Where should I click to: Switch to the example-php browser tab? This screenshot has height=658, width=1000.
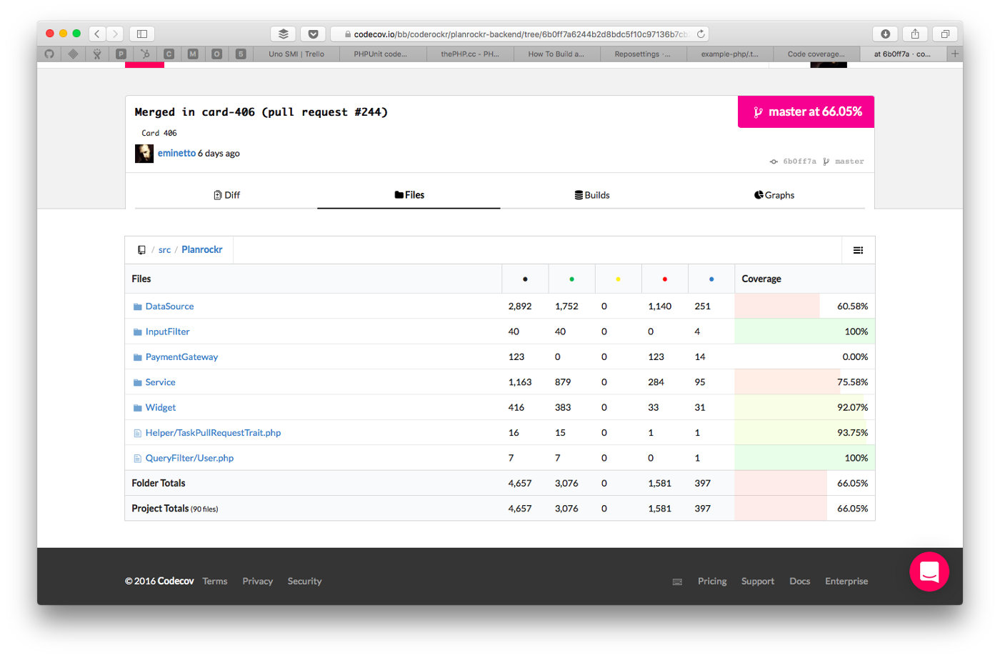tap(730, 54)
